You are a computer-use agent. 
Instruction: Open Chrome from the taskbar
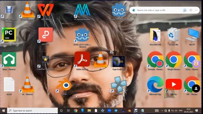pyautogui.click(x=75, y=111)
